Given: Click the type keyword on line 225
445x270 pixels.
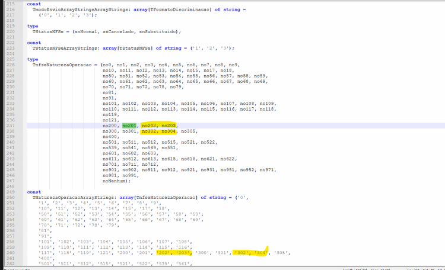Looking at the screenshot, I should [33, 59].
